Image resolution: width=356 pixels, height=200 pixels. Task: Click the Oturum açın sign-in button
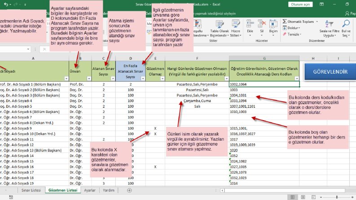click(x=300, y=4)
